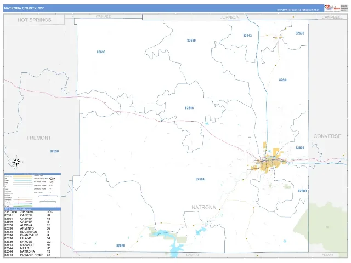
Task: Click the 82639 ZIP label on map
Action: pyautogui.click(x=191, y=40)
